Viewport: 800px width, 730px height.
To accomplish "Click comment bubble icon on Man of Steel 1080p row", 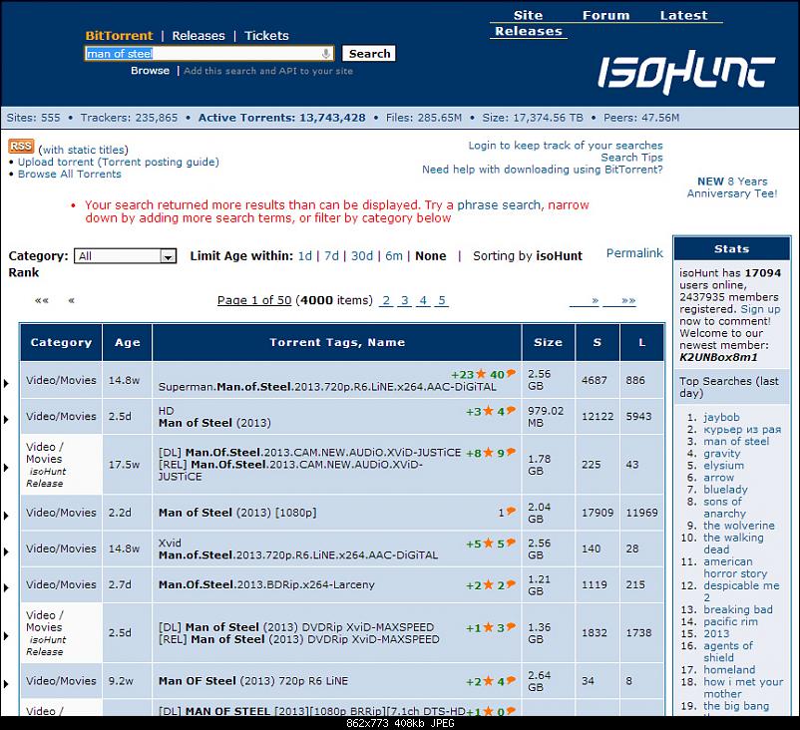I will point(511,513).
